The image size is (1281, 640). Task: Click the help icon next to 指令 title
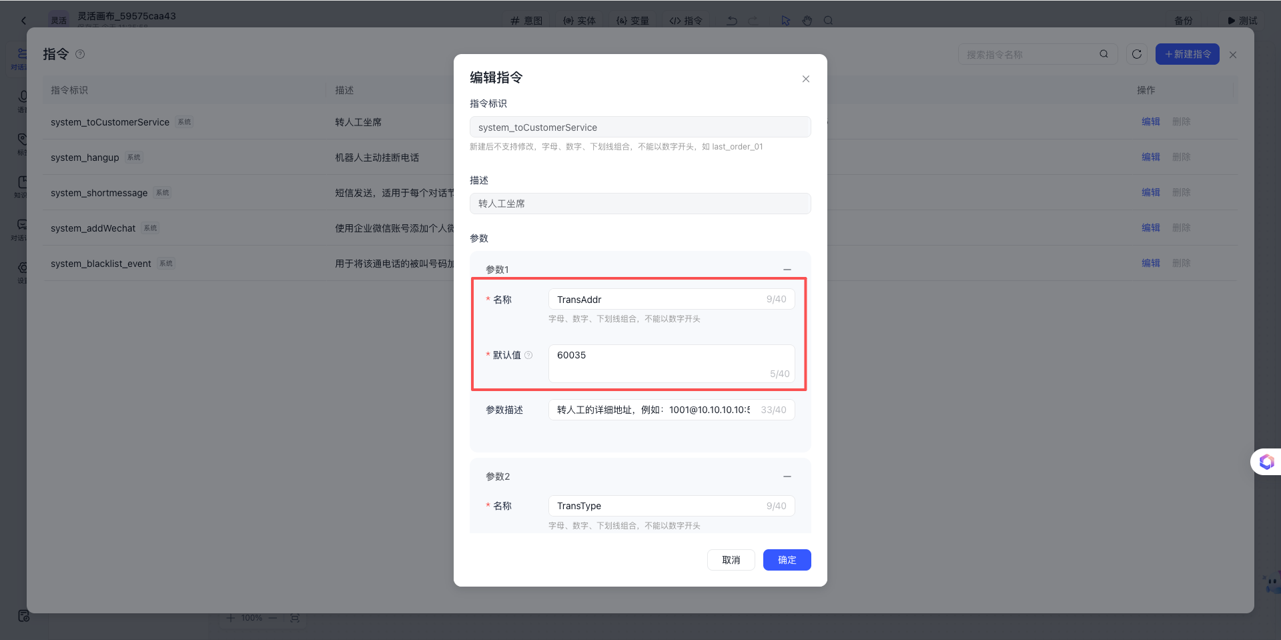(80, 54)
